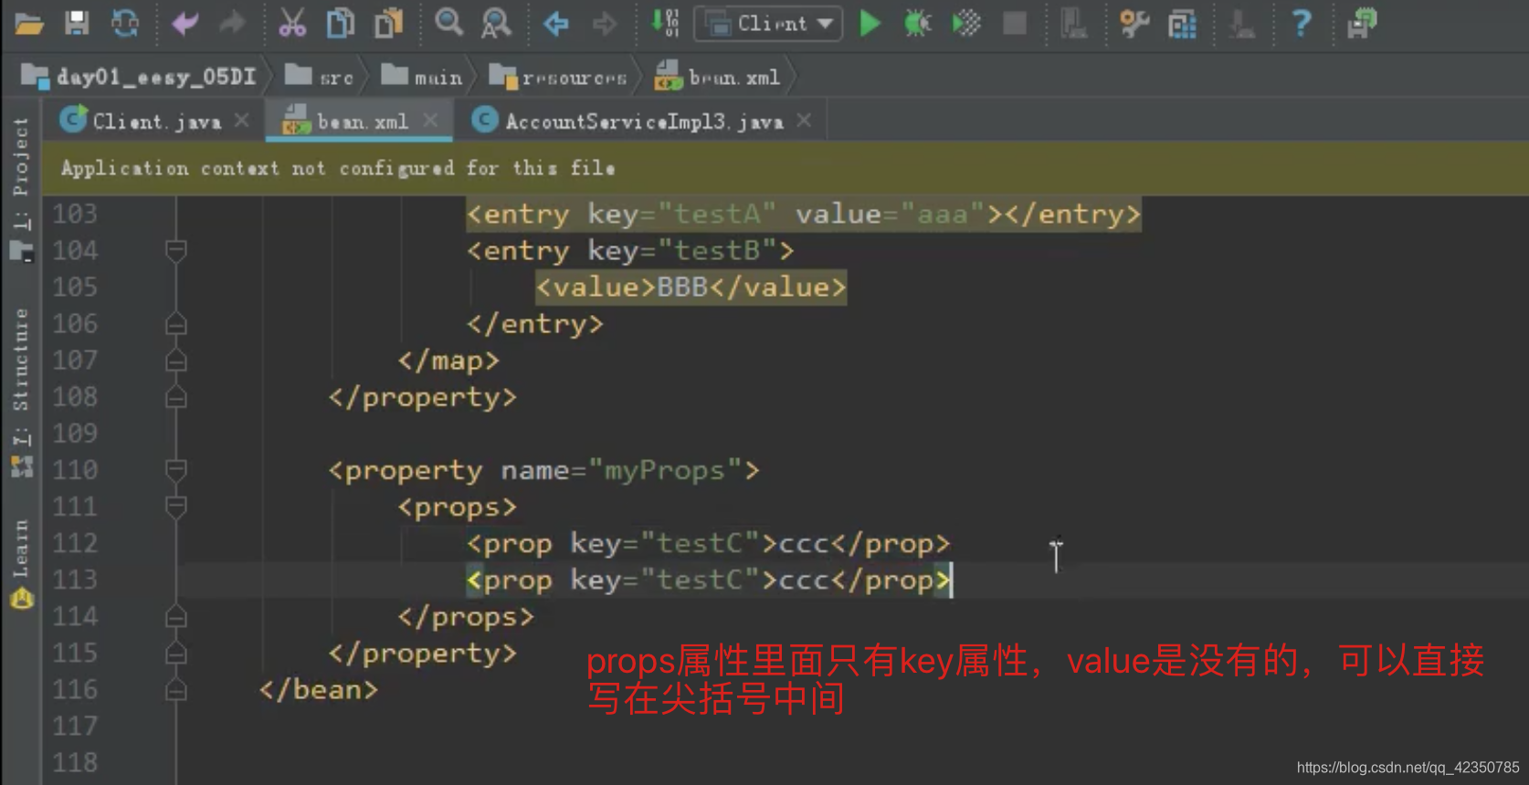Close the bean.xml tab
This screenshot has height=785, width=1529.
430,120
